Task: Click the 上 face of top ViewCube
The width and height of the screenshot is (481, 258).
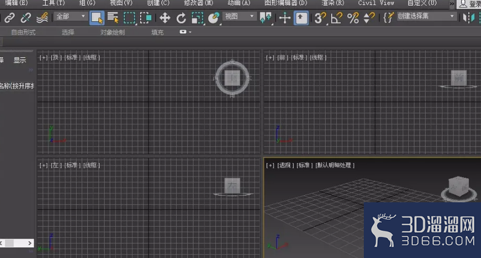Action: pyautogui.click(x=232, y=78)
